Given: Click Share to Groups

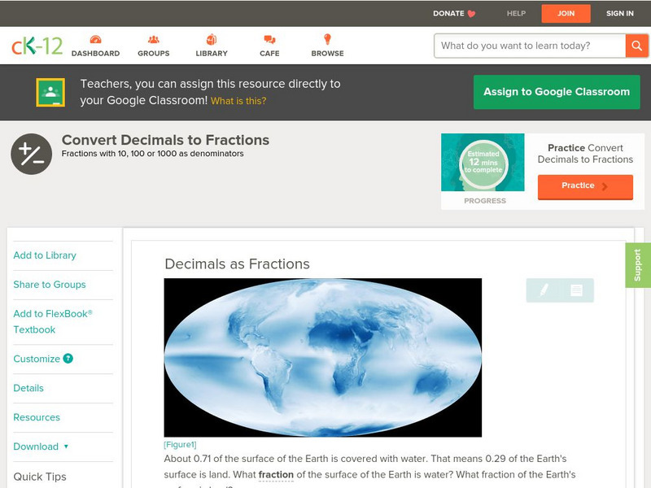Looking at the screenshot, I should coord(50,284).
